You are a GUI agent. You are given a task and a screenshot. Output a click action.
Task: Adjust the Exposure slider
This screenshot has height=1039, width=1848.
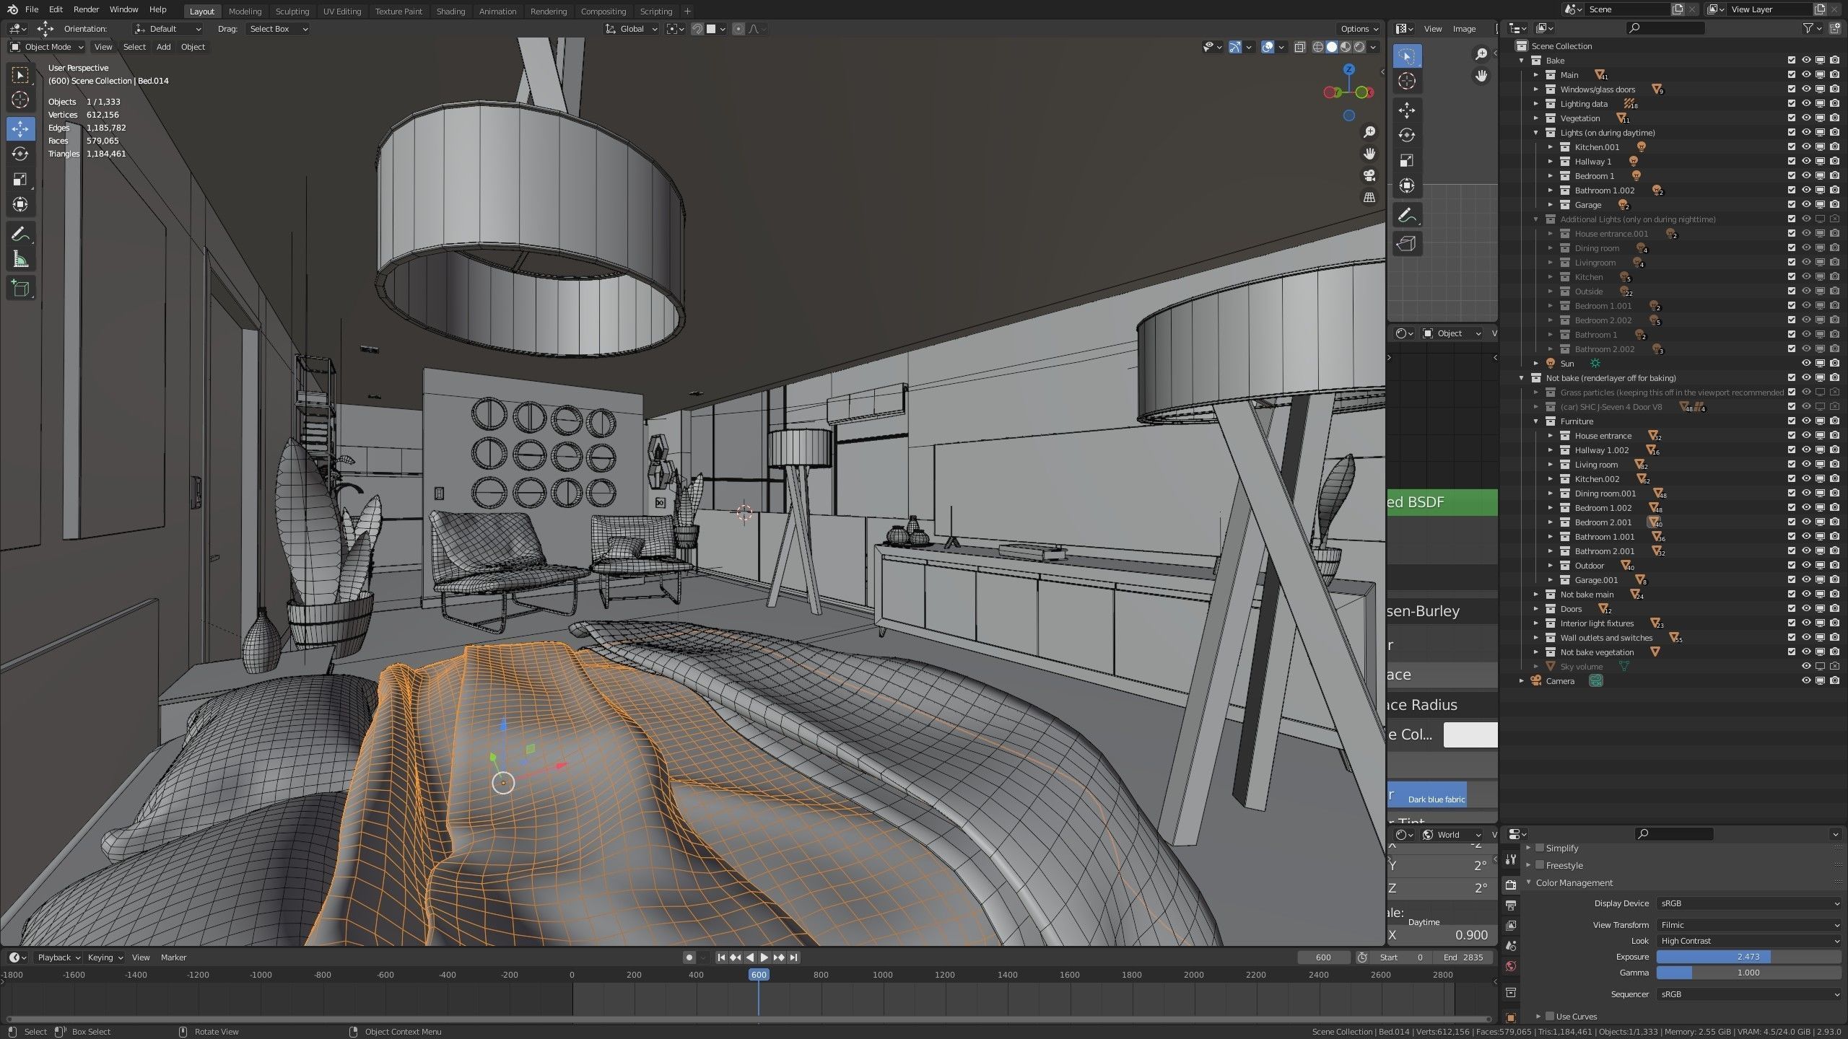click(x=1749, y=957)
